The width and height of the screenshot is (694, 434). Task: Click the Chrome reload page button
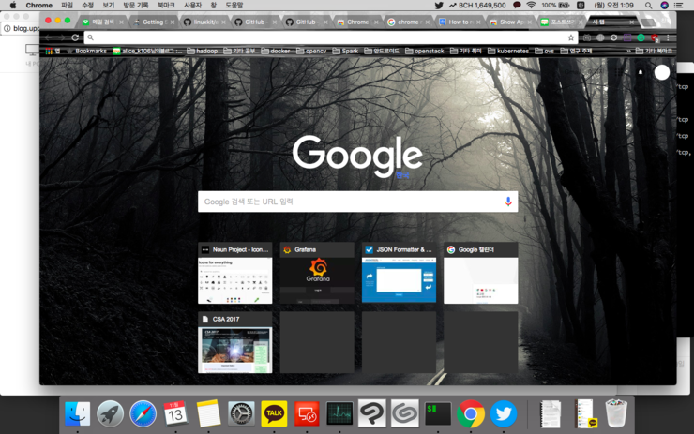coord(75,37)
